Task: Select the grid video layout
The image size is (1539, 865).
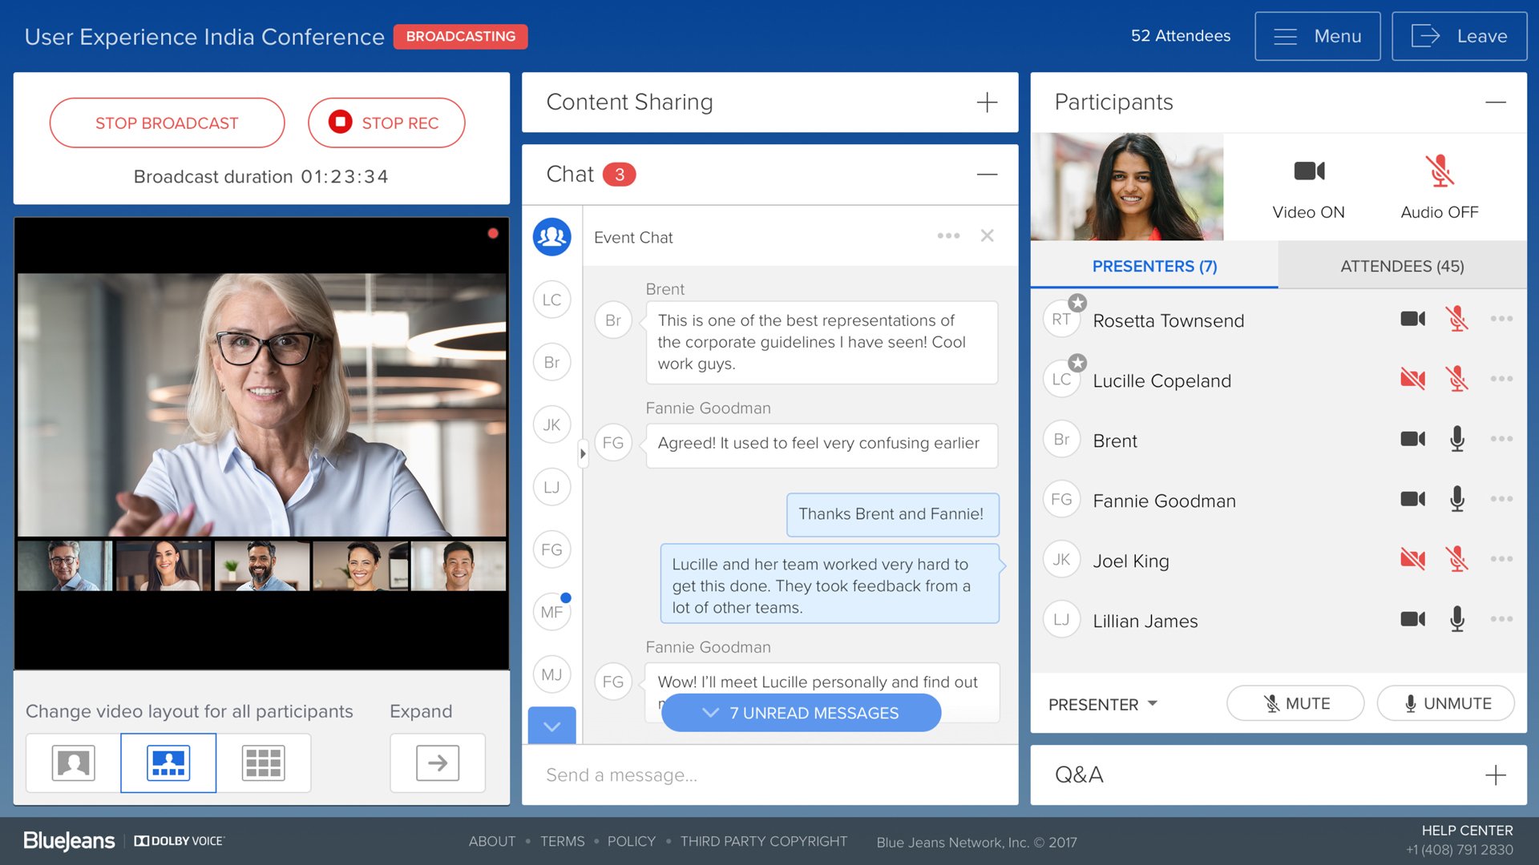Action: [x=264, y=763]
